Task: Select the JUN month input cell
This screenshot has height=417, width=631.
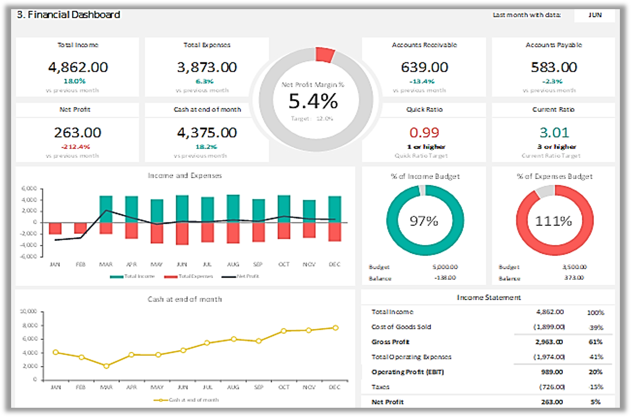Action: pyautogui.click(x=595, y=15)
